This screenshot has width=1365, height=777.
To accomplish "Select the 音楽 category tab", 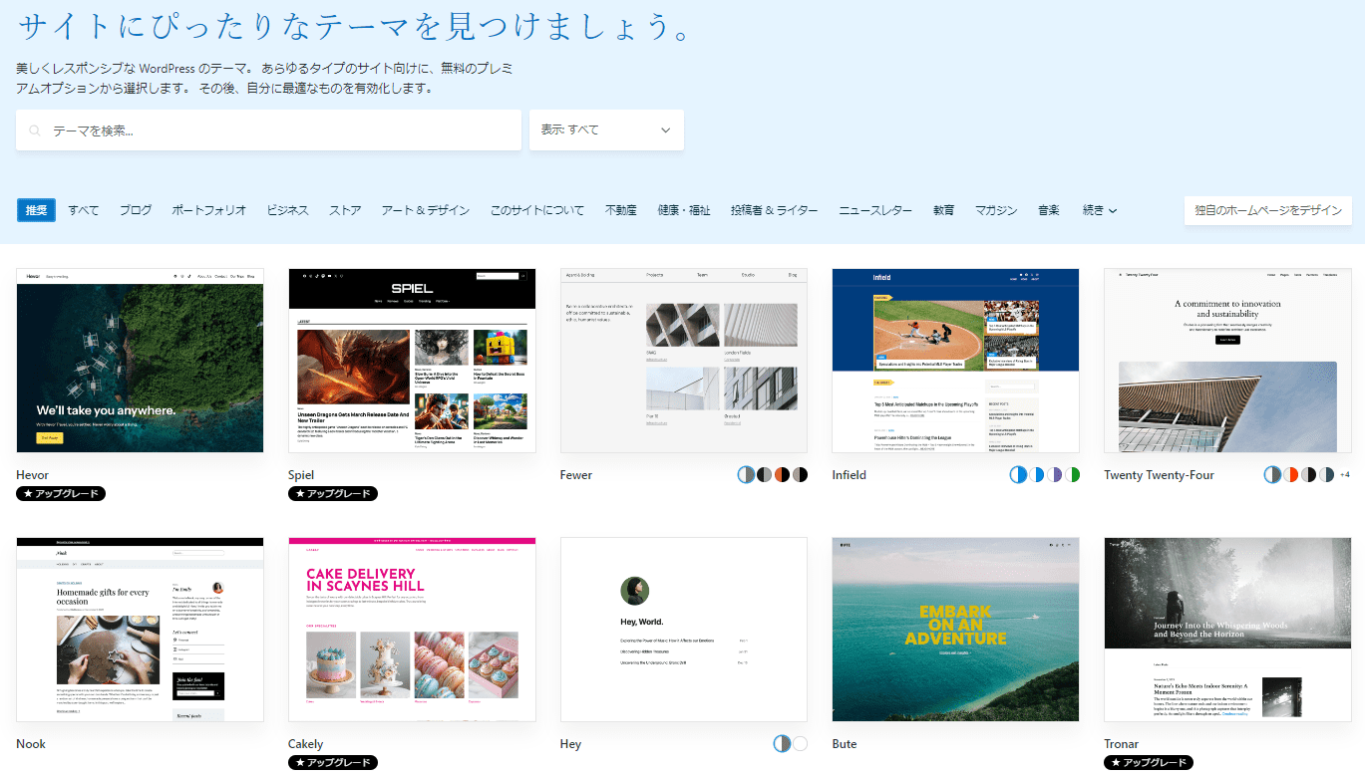I will [x=1049, y=210].
